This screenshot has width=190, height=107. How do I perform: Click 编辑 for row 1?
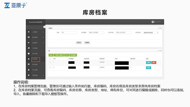click(x=148, y=62)
